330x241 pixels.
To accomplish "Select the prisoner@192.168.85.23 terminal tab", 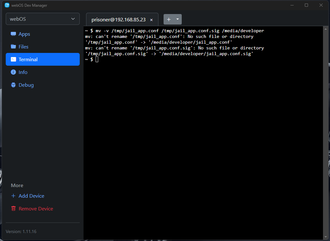I will [x=118, y=20].
